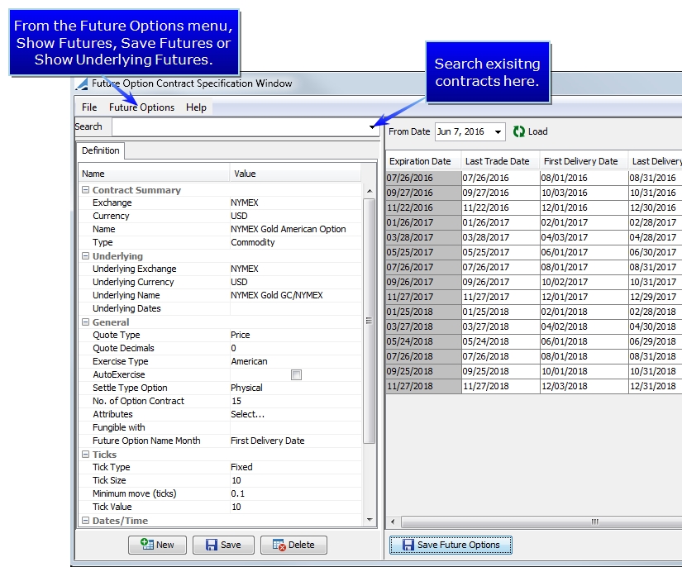
Task: Open the From Date dropdown arrow
Action: [498, 131]
